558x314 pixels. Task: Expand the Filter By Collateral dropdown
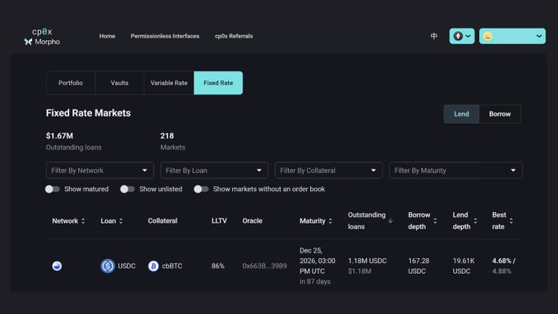tap(328, 171)
